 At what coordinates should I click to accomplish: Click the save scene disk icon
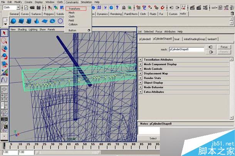[39, 7]
